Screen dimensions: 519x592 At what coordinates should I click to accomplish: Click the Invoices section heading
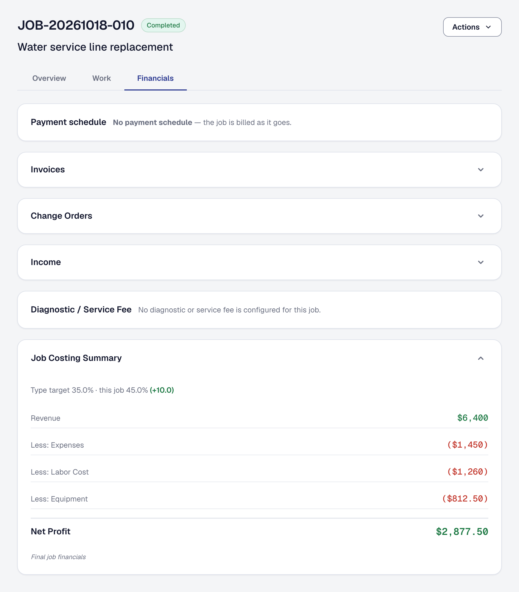tap(48, 170)
